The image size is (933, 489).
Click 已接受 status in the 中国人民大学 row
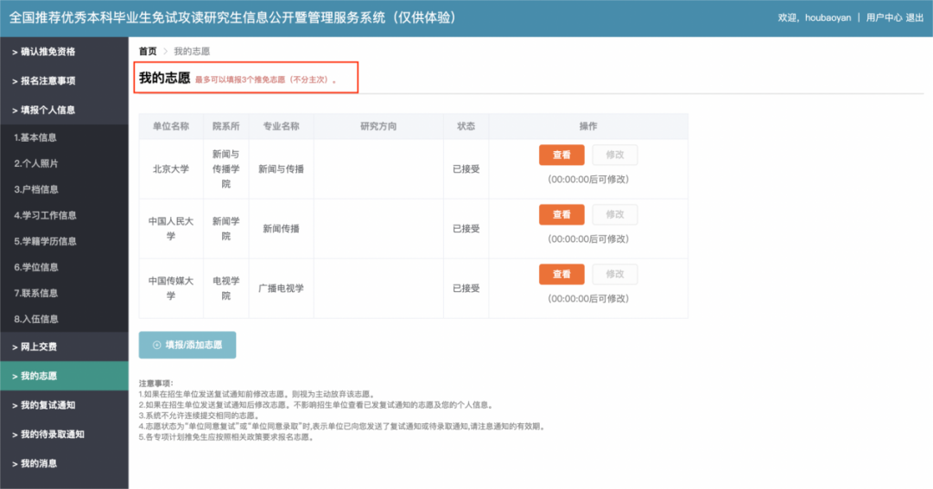coord(466,228)
